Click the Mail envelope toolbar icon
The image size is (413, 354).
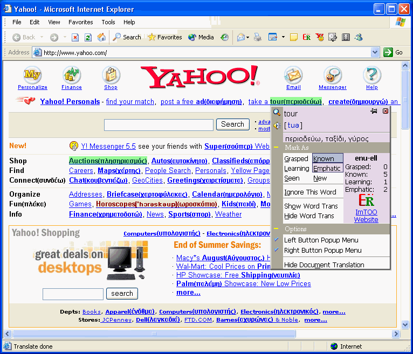coord(241,37)
